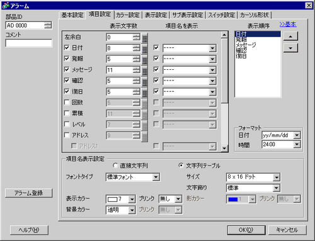Open keypad icon for 日付 character count
Screen dimensions: 315x241
(x=144, y=48)
